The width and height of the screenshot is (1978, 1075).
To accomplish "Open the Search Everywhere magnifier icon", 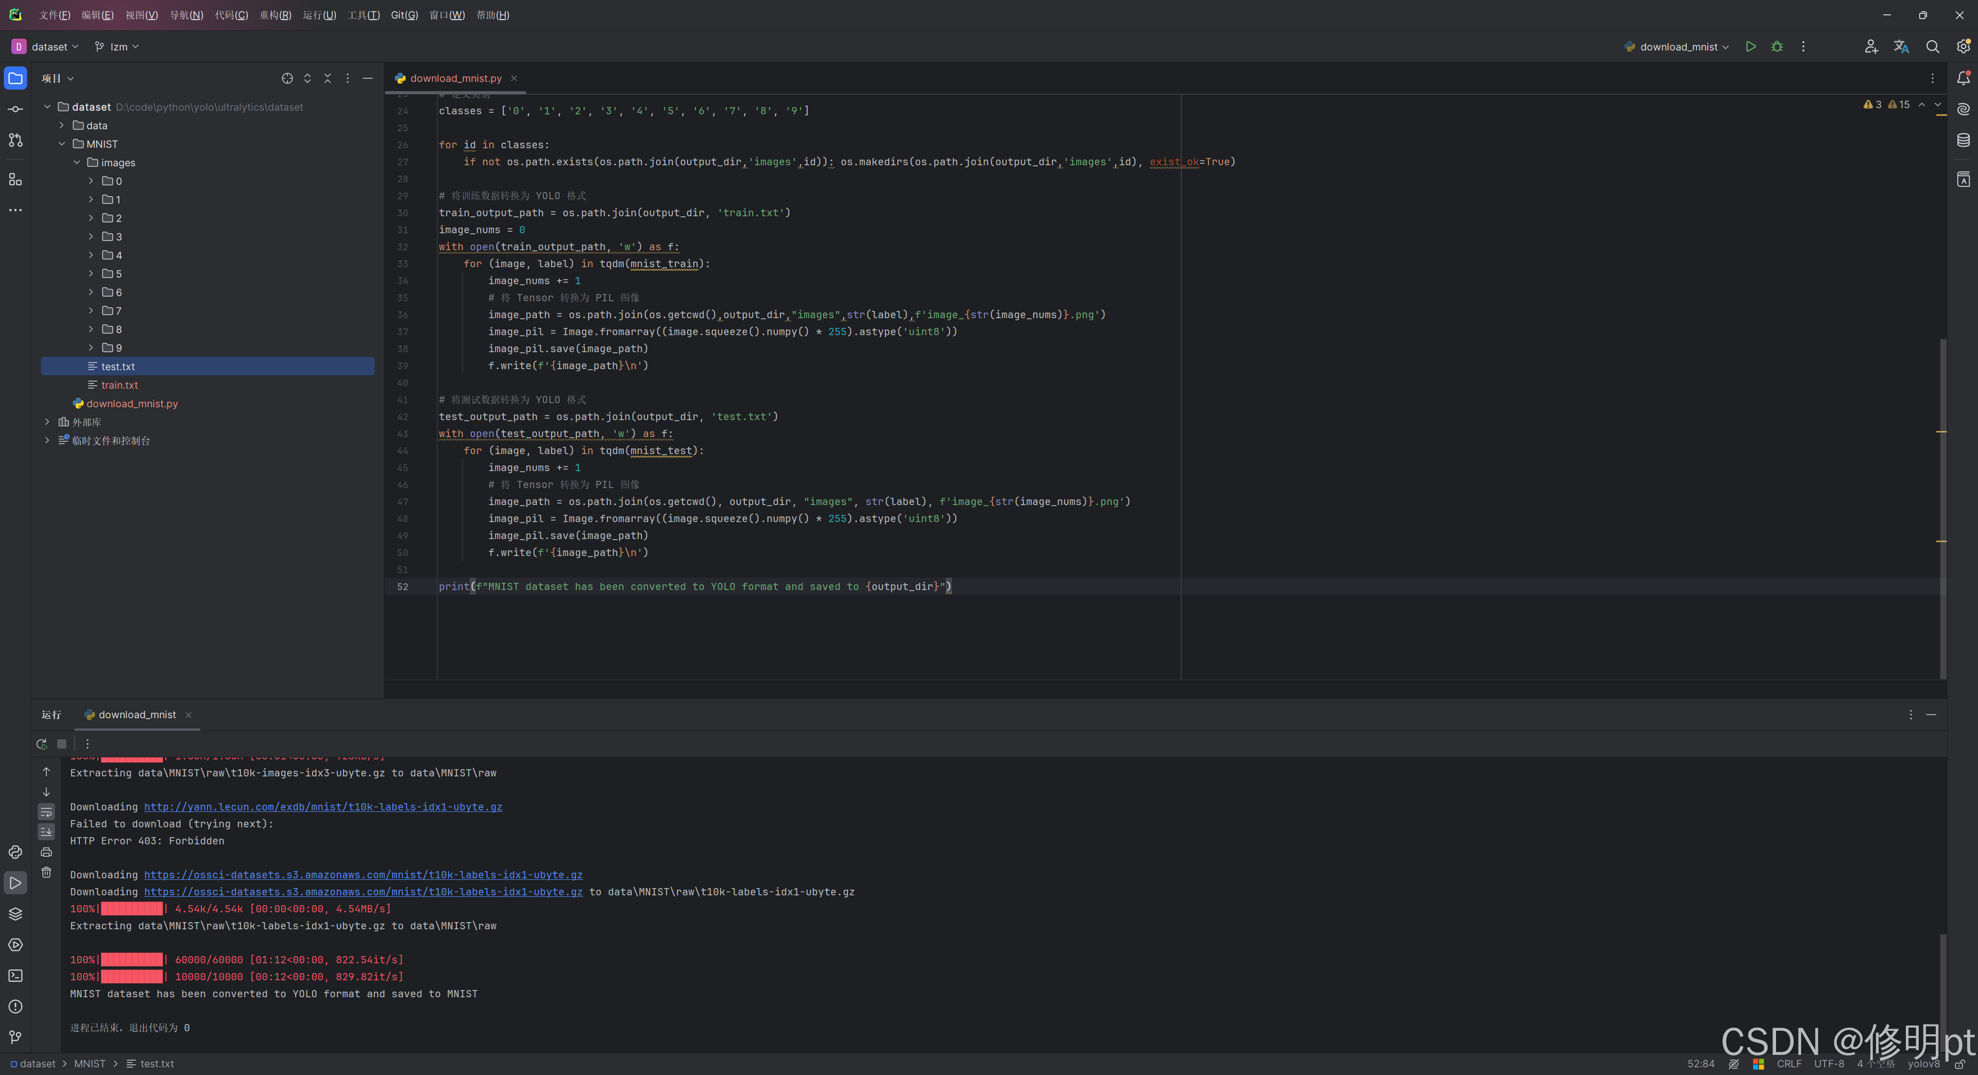I will tap(1933, 47).
